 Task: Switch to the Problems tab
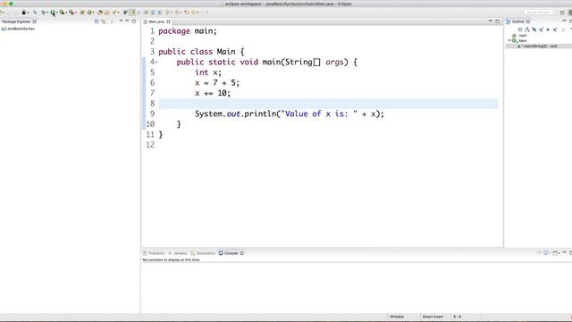(x=154, y=253)
